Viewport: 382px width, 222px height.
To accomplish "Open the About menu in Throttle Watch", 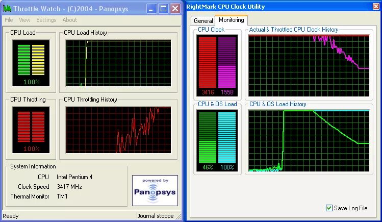I will pyautogui.click(x=70, y=20).
